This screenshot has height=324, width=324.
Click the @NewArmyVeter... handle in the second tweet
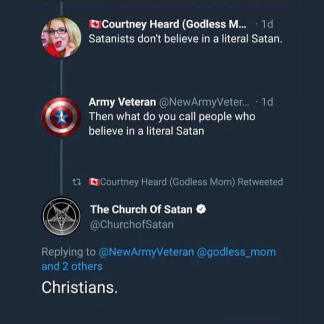click(x=205, y=102)
